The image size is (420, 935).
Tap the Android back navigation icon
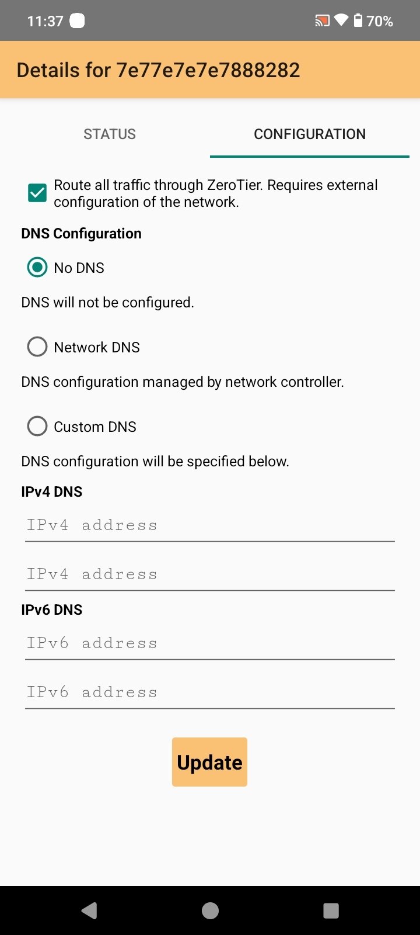click(x=89, y=910)
